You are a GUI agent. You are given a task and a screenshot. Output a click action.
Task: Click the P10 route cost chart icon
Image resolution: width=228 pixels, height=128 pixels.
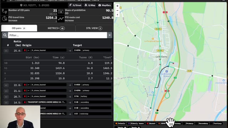(61, 19)
